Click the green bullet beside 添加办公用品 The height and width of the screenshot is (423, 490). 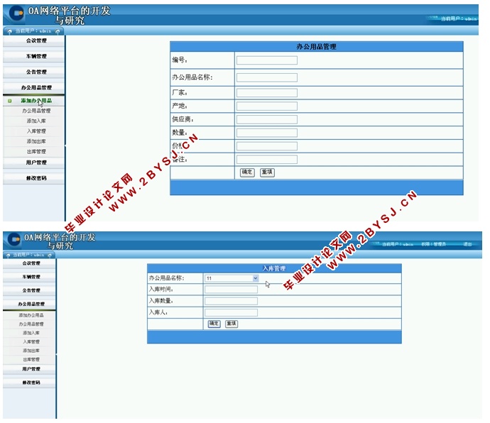[10, 101]
